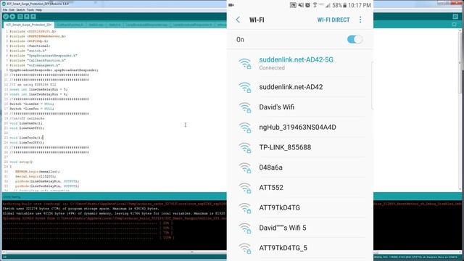Viewport: 464px width, 261px height.
Task: Open Help menu in Arduino IDE
Action: coord(38,10)
